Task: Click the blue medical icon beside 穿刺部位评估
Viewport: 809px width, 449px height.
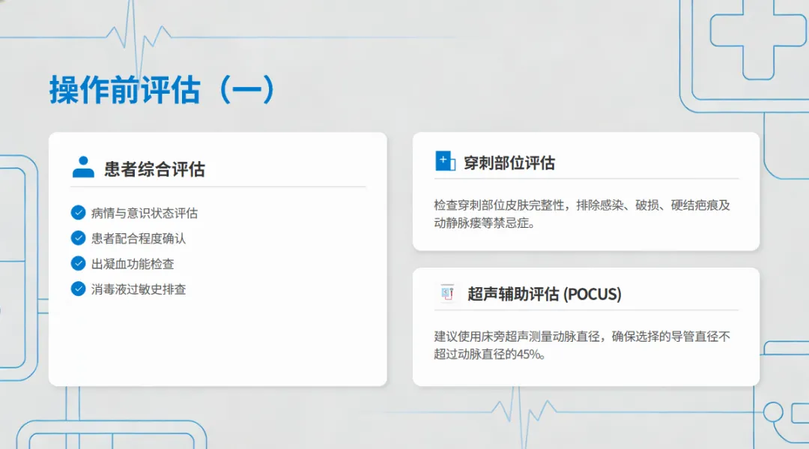Action: (445, 161)
